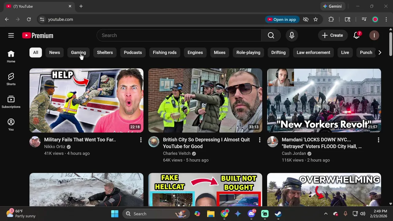The width and height of the screenshot is (393, 221).
Task: Open media controls icon in Chrome toolbar
Action: point(364,19)
